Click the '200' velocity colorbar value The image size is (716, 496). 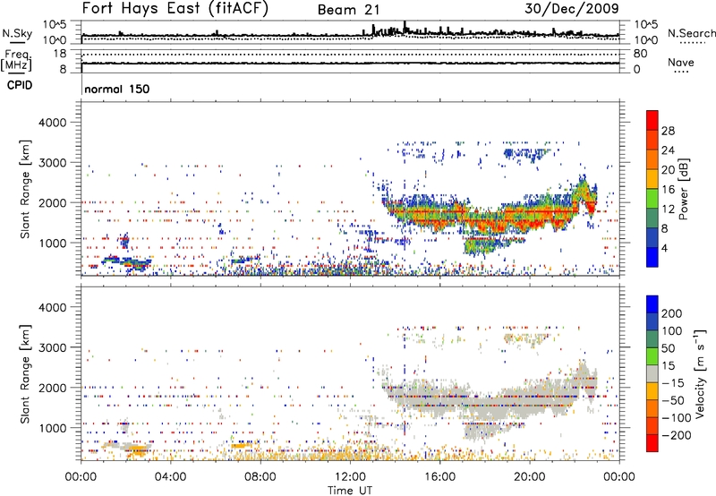pyautogui.click(x=672, y=313)
